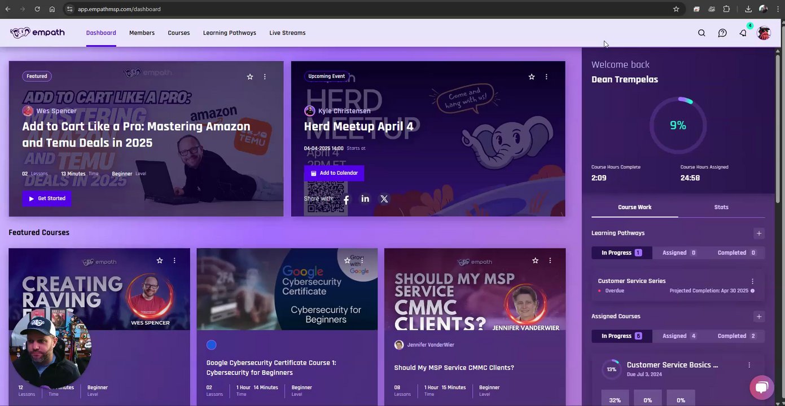The width and height of the screenshot is (785, 406).
Task: Open the support chat bubble widget
Action: [762, 387]
